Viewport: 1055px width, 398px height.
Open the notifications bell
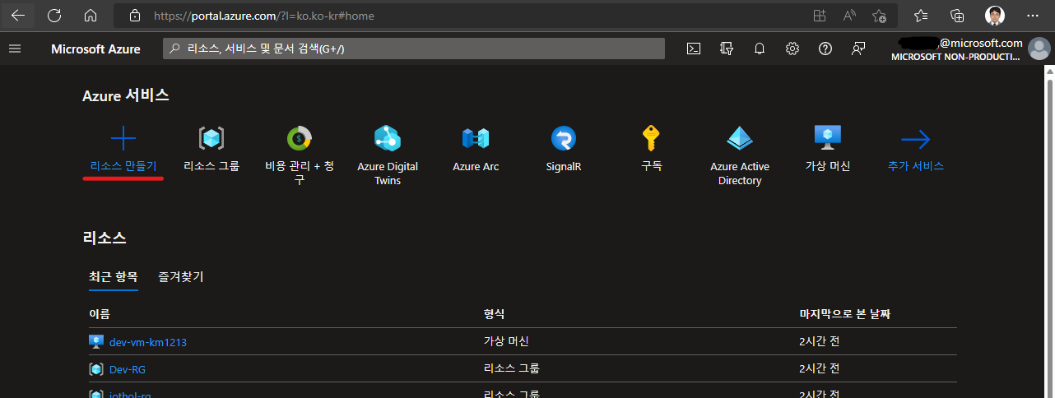pyautogui.click(x=760, y=49)
